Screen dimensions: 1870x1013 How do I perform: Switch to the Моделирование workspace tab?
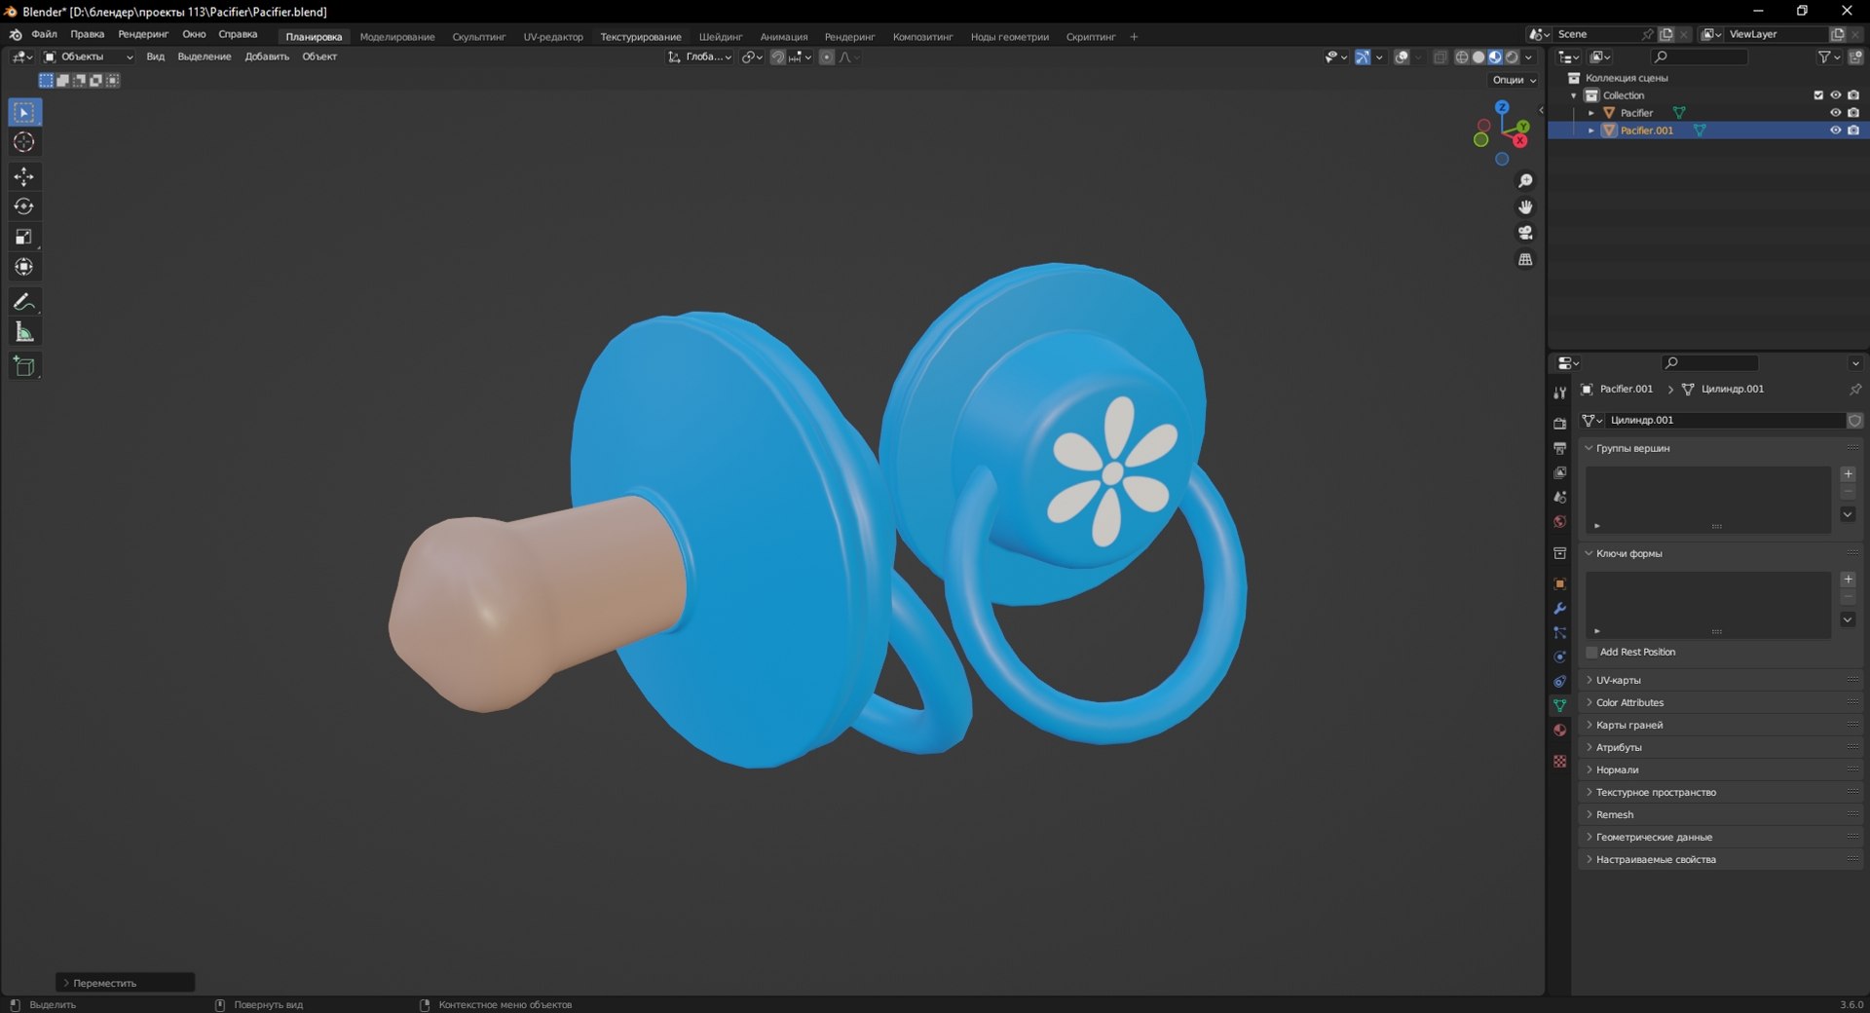click(x=397, y=37)
